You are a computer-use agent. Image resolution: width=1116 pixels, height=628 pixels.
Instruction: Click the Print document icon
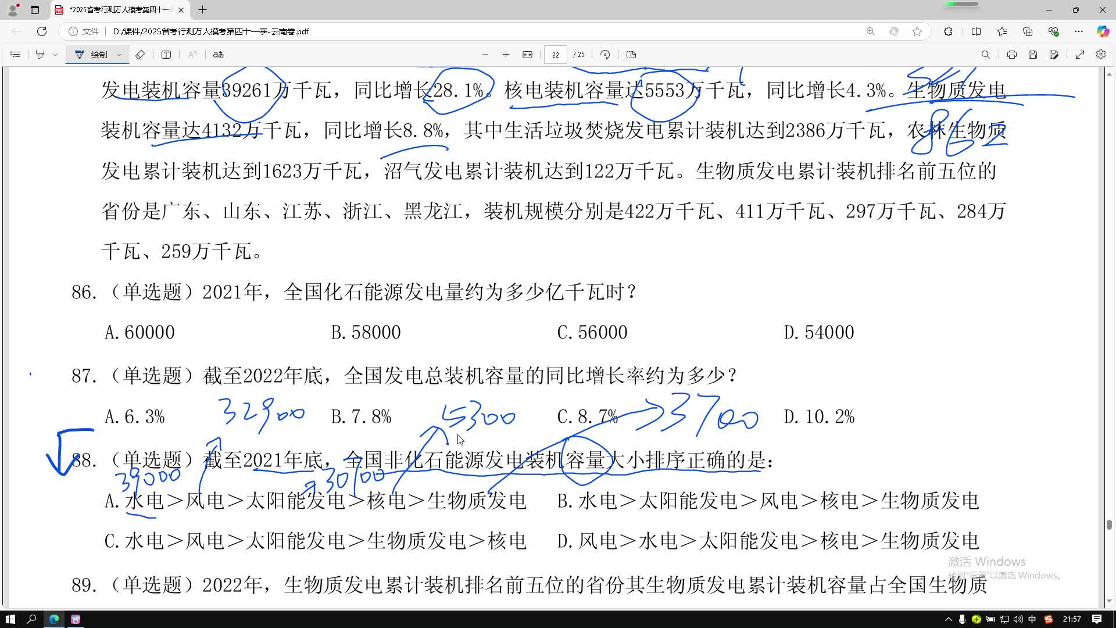tap(1012, 54)
